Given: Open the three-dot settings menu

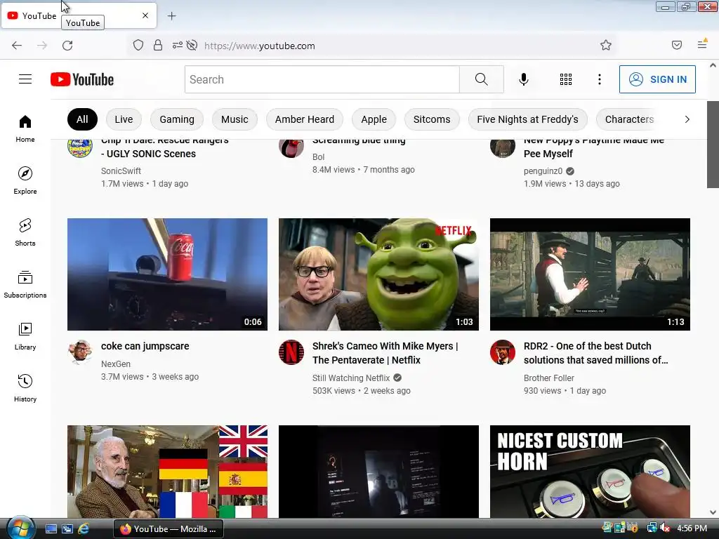Looking at the screenshot, I should pyautogui.click(x=600, y=79).
